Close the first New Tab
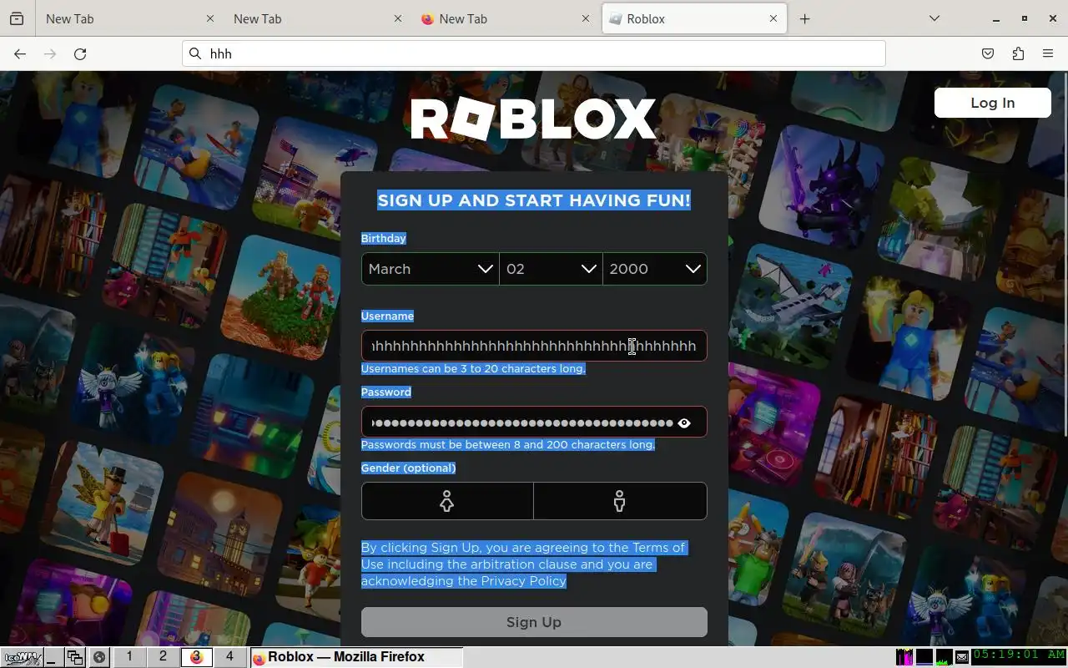Screen dimensions: 1068x668 pyautogui.click(x=210, y=18)
